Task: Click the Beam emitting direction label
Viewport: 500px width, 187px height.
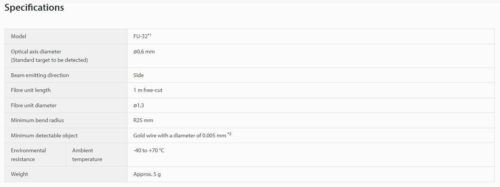Action: tap(40, 76)
